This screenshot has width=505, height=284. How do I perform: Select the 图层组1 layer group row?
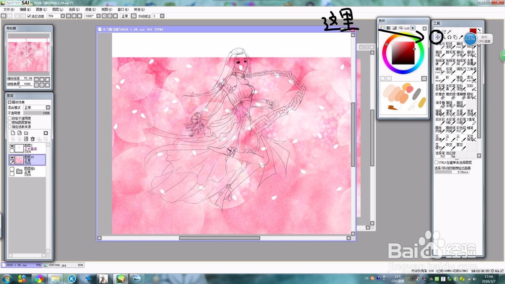27,172
